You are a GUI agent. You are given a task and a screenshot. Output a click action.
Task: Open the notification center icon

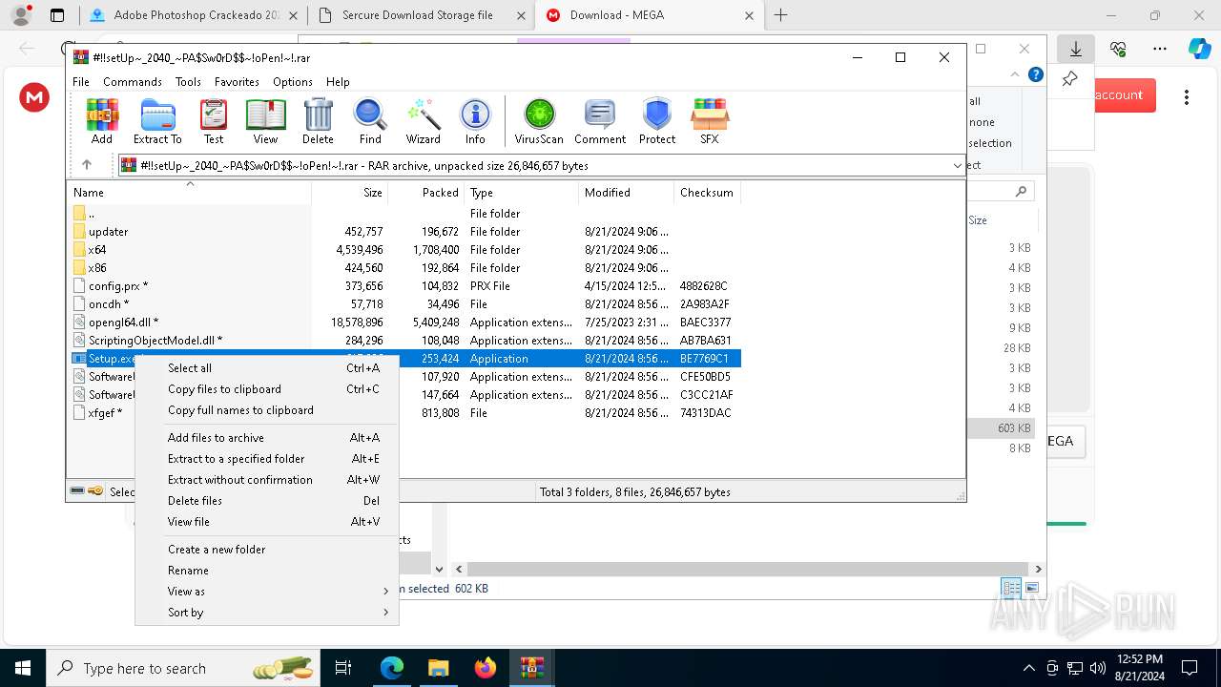(x=1190, y=668)
